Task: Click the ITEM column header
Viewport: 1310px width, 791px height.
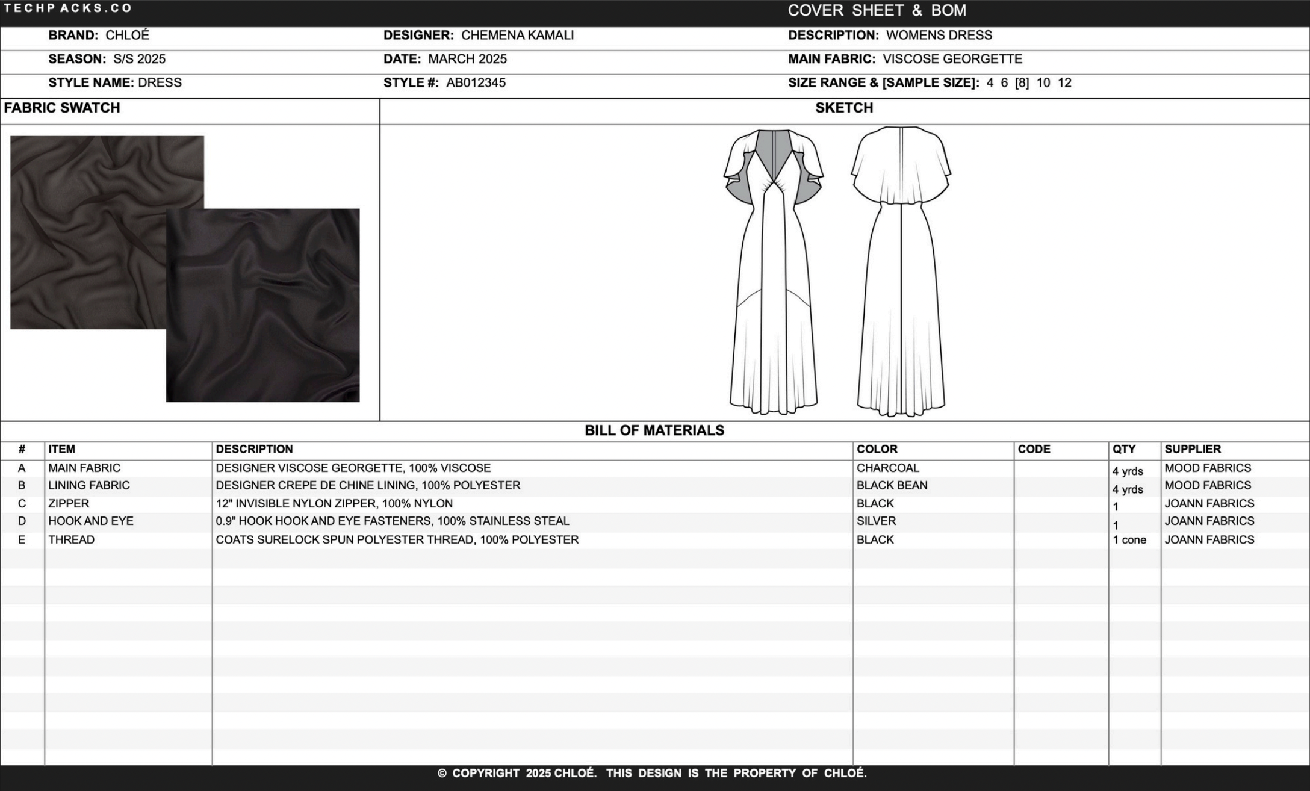Action: pyautogui.click(x=61, y=449)
